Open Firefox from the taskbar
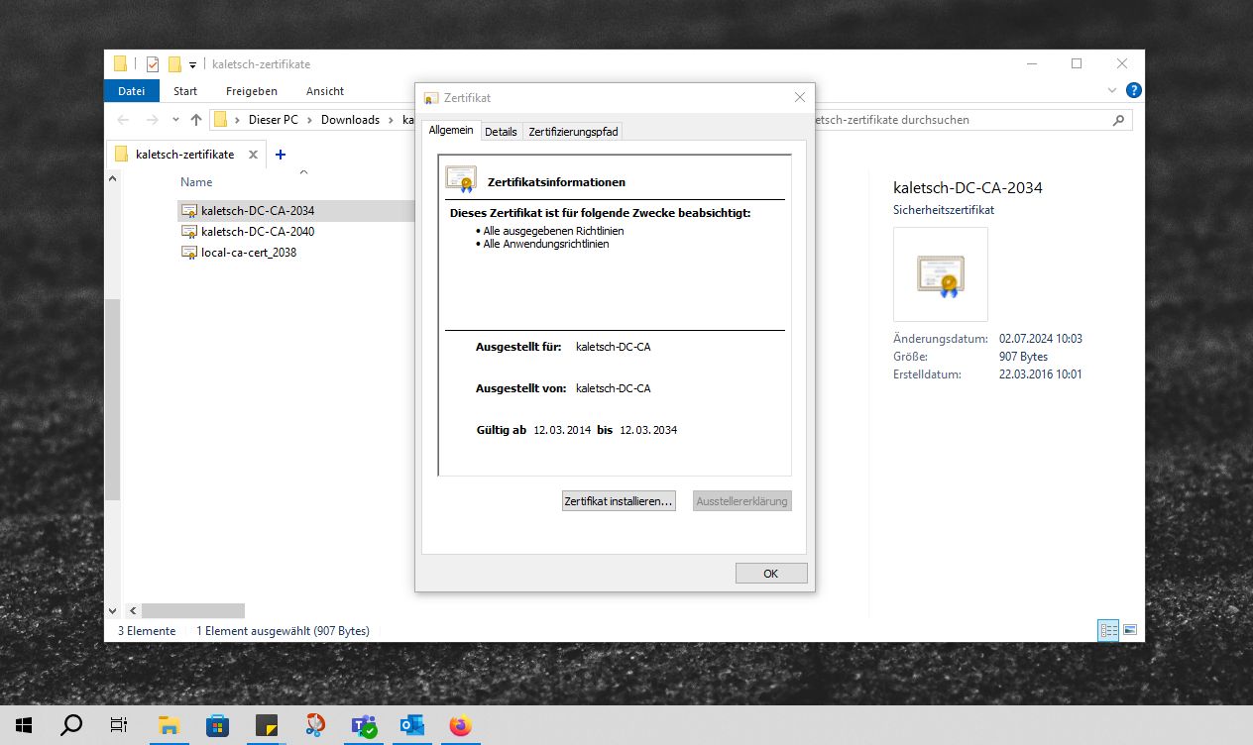 460,725
